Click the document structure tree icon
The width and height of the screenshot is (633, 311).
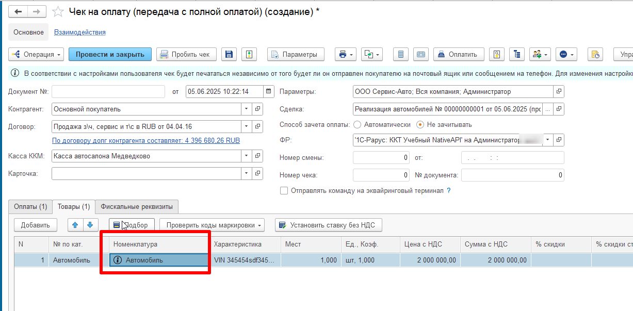point(516,54)
